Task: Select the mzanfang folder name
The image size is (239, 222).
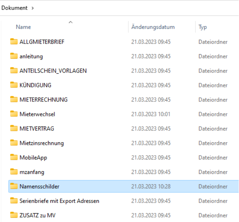Action: pyautogui.click(x=32, y=172)
